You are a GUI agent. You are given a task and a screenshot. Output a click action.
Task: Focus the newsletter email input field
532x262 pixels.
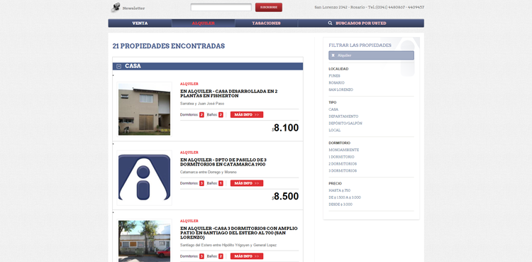[x=221, y=7]
